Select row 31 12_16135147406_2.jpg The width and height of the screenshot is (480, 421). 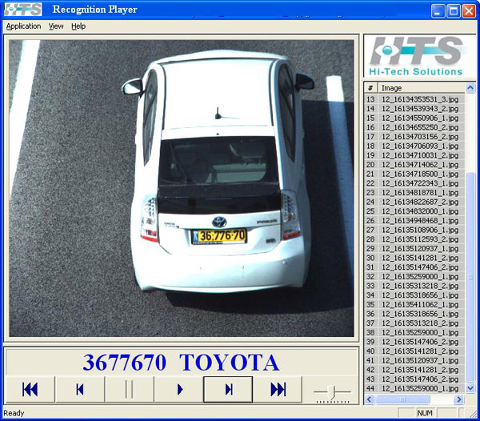coord(414,267)
